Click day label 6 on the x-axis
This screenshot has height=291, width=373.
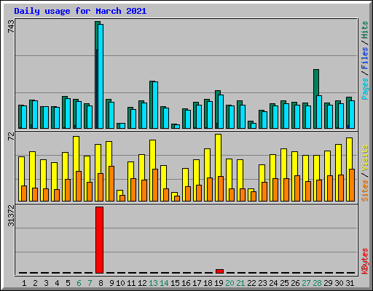pos(79,283)
